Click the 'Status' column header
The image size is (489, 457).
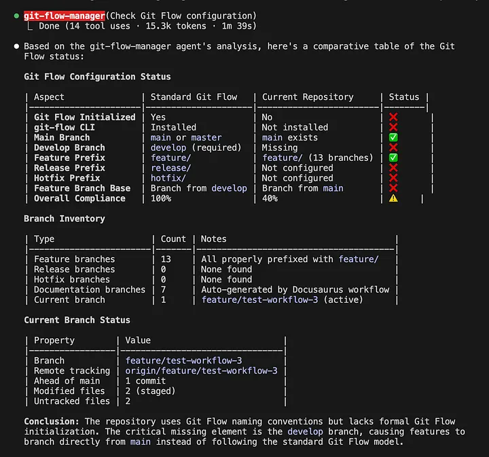coord(404,97)
